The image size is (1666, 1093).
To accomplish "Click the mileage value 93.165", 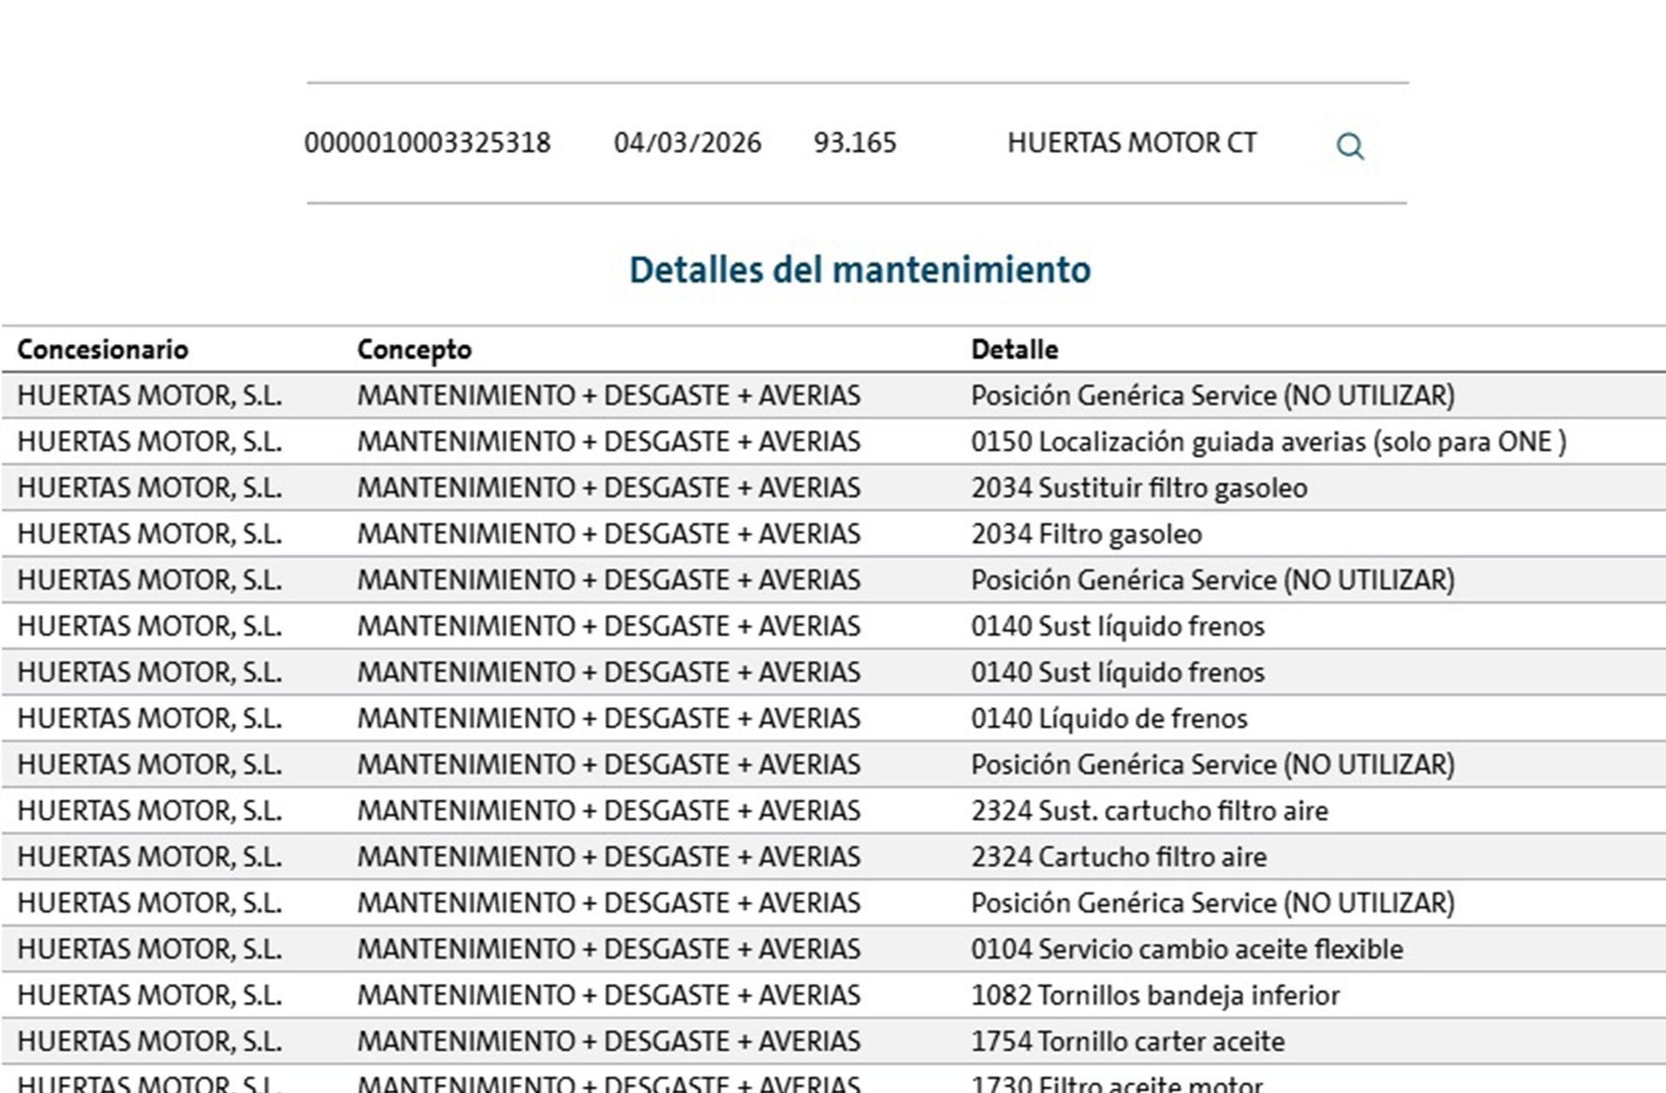I will click(x=855, y=143).
